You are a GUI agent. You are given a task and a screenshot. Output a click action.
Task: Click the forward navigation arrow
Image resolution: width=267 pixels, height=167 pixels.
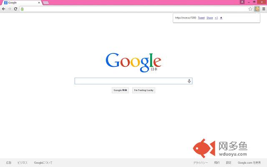point(9,9)
